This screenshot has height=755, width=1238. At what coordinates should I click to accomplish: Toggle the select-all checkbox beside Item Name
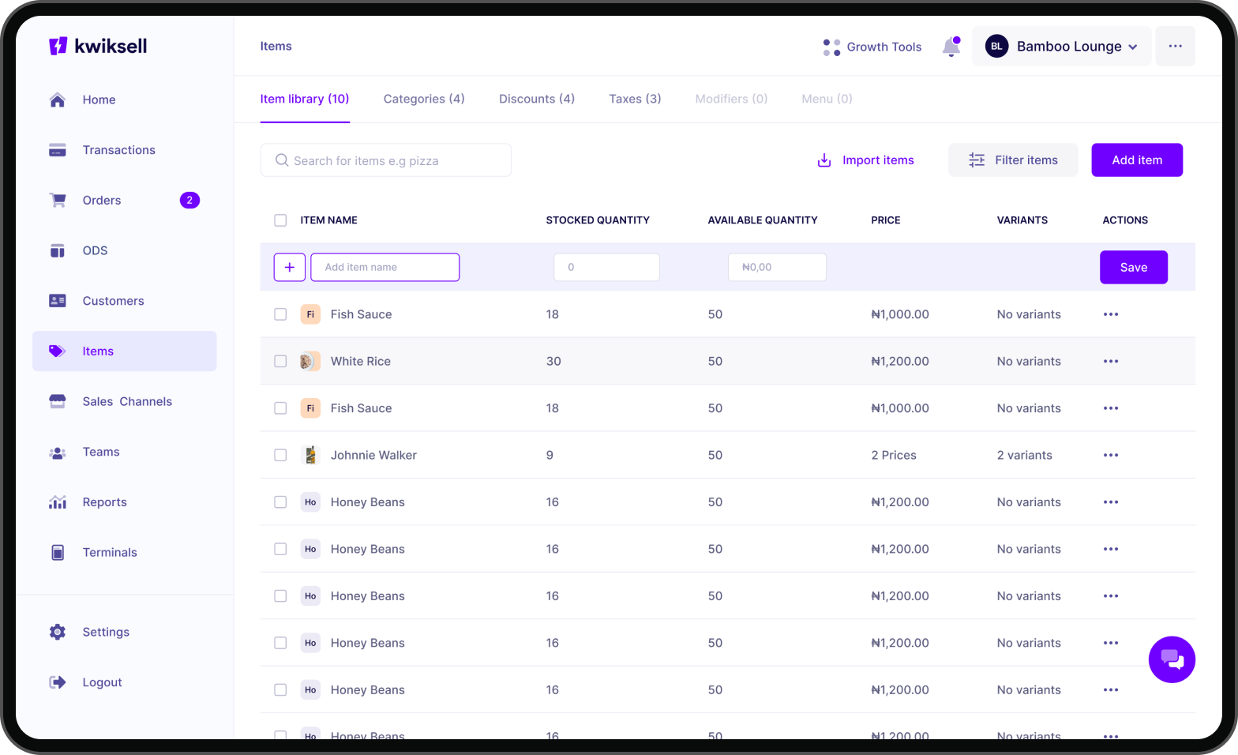pyautogui.click(x=280, y=220)
